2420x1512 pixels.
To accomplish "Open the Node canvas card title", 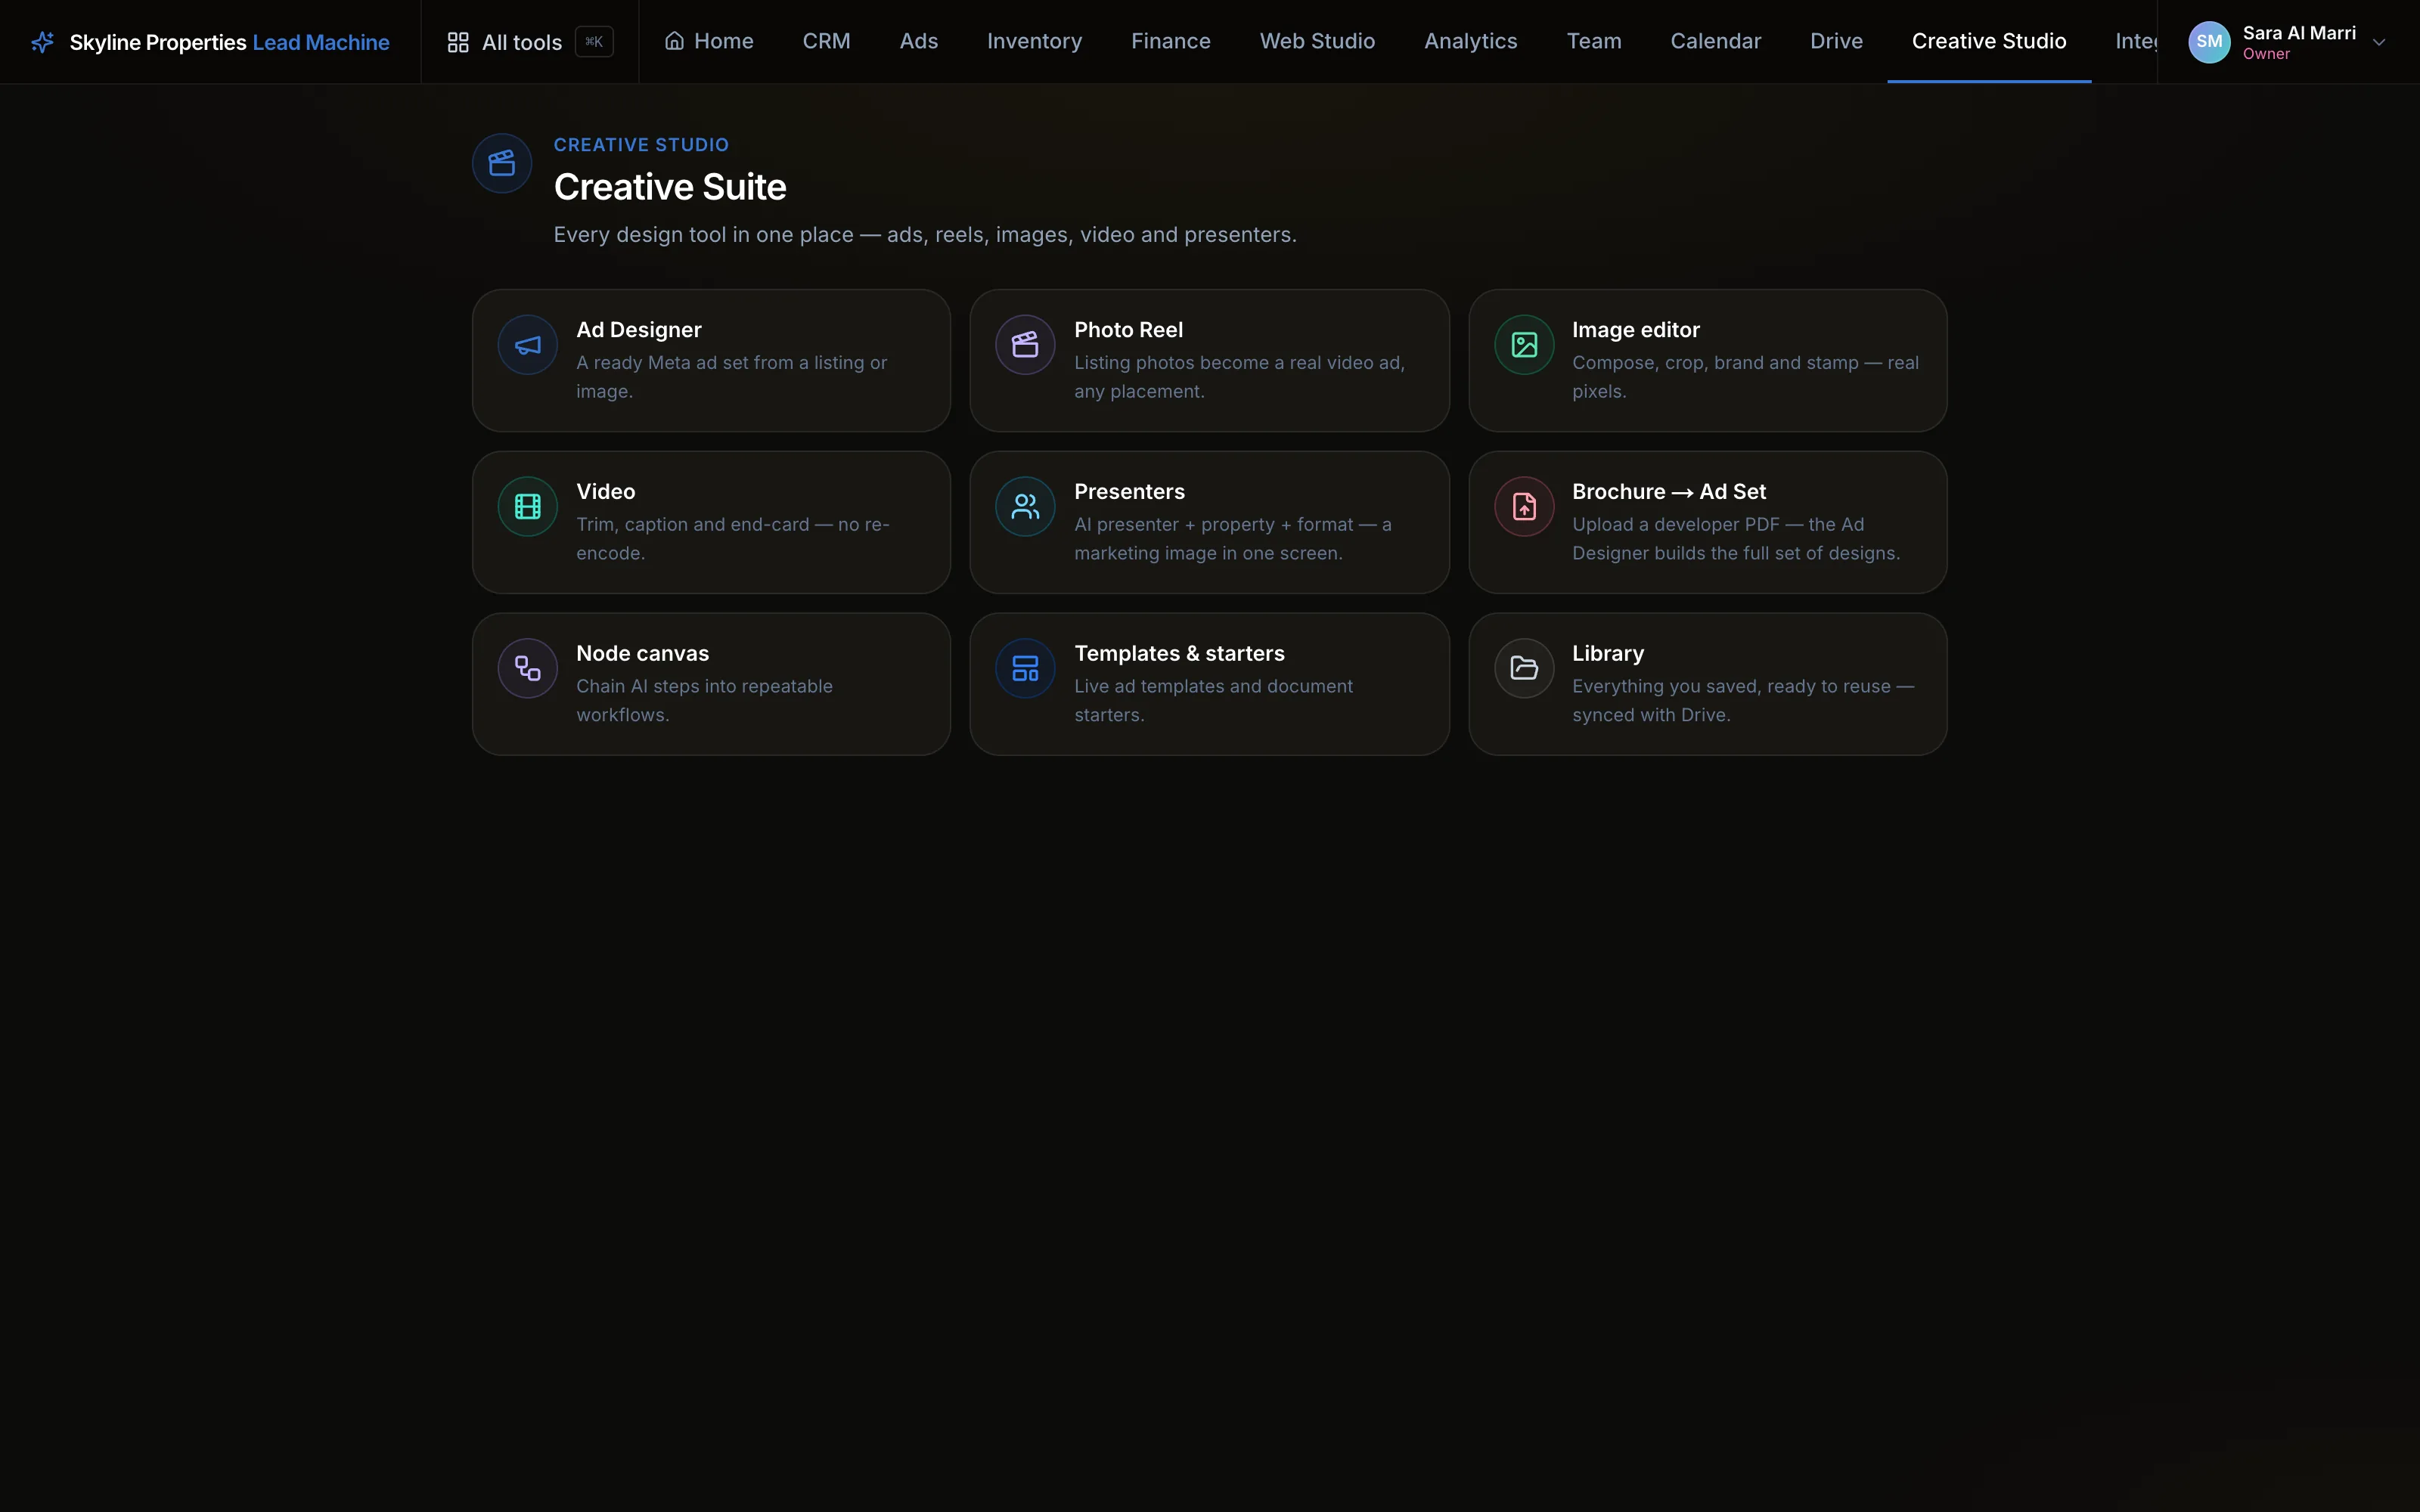I will [x=642, y=653].
